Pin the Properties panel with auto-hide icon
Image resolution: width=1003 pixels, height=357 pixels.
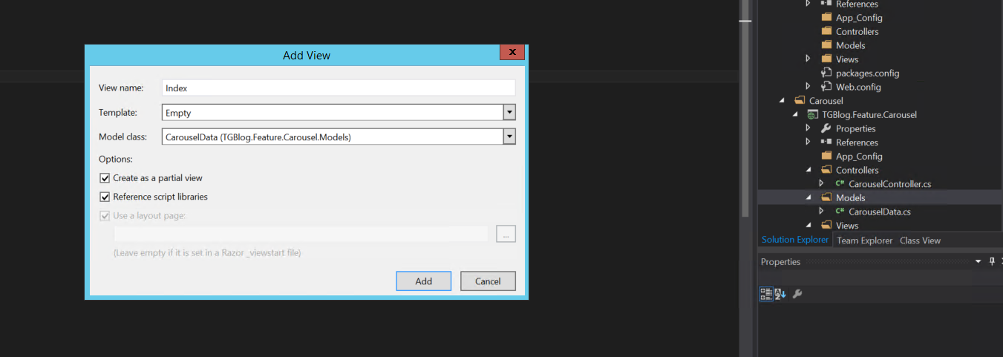(992, 261)
